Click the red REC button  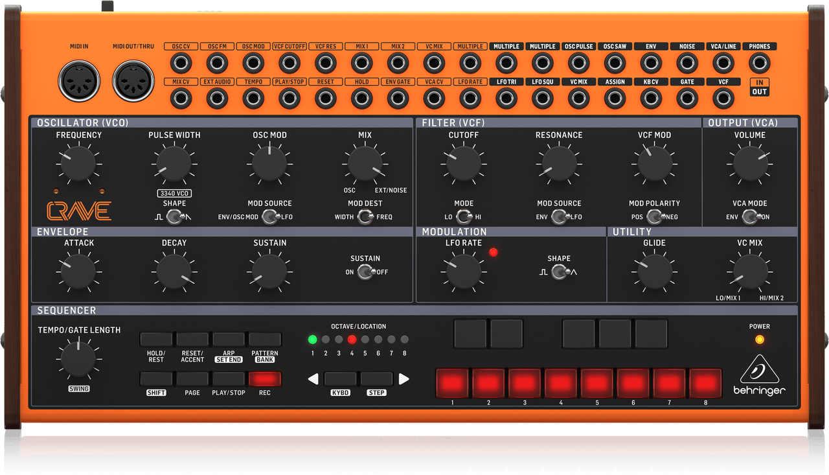pyautogui.click(x=265, y=379)
